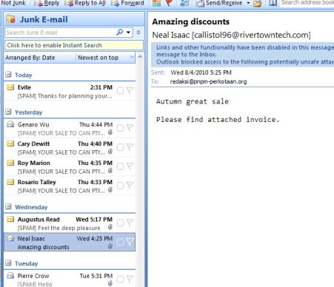Collapse the Tuesday group
The image size is (334, 287).
(x=8, y=263)
